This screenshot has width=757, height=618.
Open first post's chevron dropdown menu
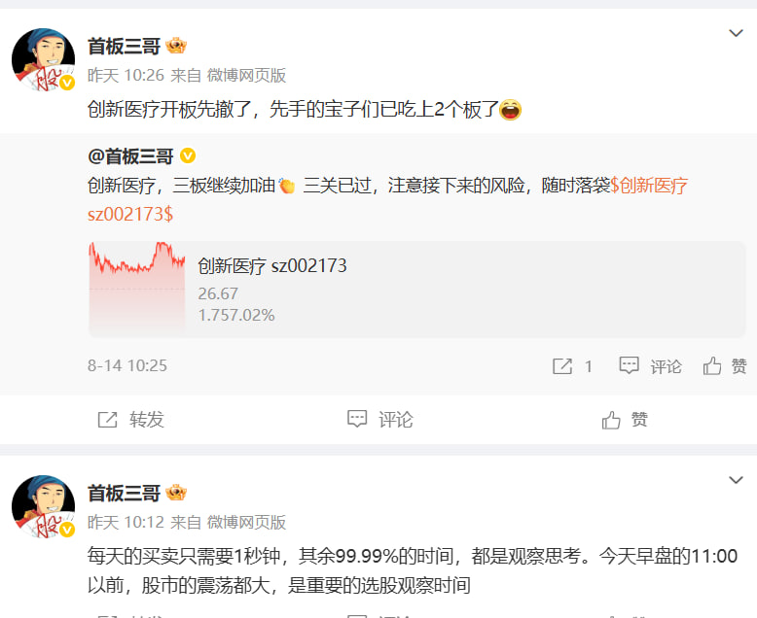click(x=736, y=33)
